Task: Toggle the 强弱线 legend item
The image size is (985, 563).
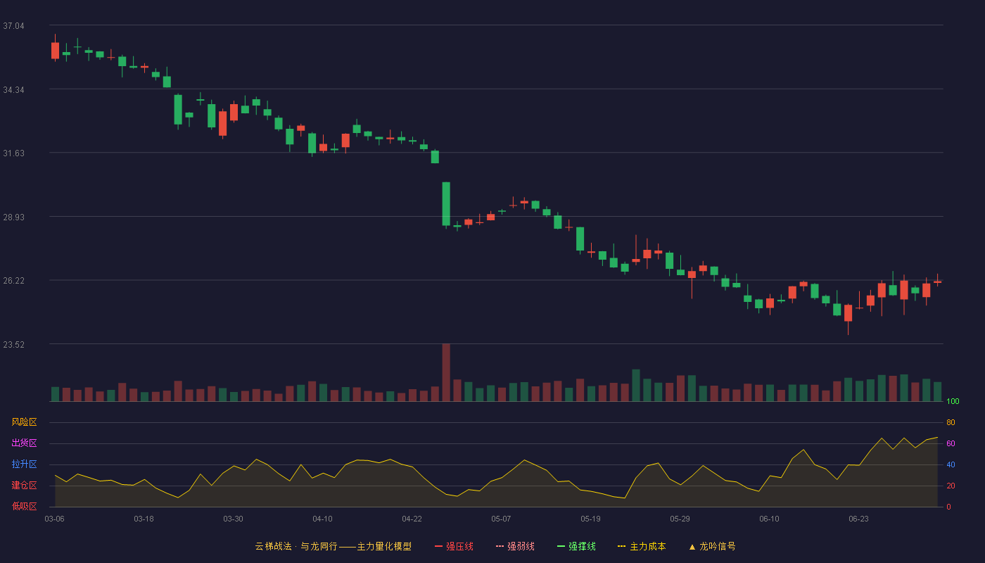Action: [x=515, y=546]
